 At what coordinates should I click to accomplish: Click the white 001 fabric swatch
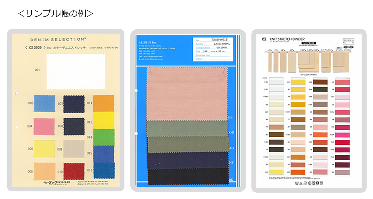(76, 72)
